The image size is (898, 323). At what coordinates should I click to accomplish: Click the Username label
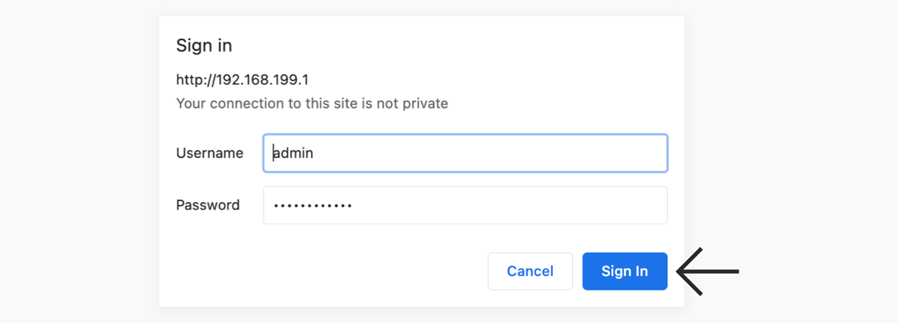(x=210, y=153)
